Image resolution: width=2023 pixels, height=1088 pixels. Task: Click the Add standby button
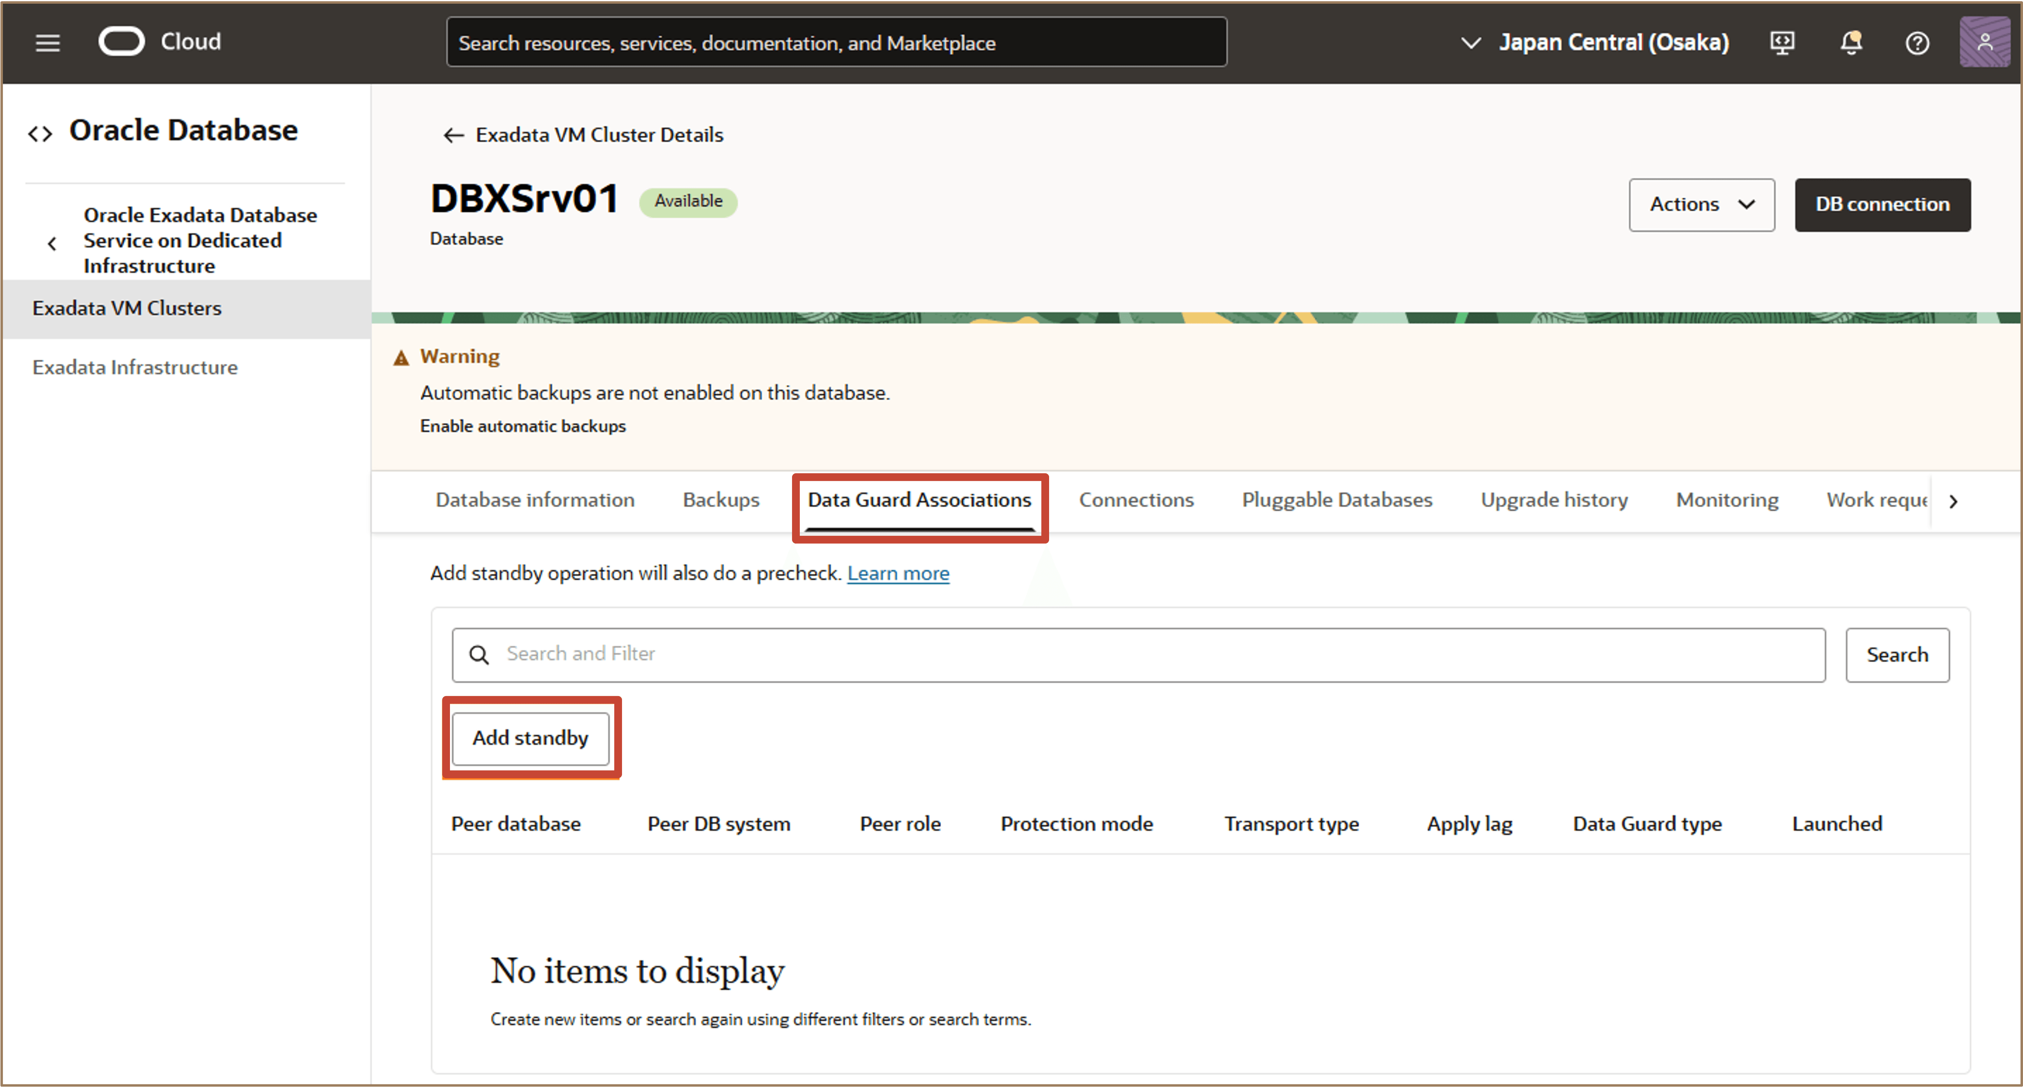coord(530,738)
